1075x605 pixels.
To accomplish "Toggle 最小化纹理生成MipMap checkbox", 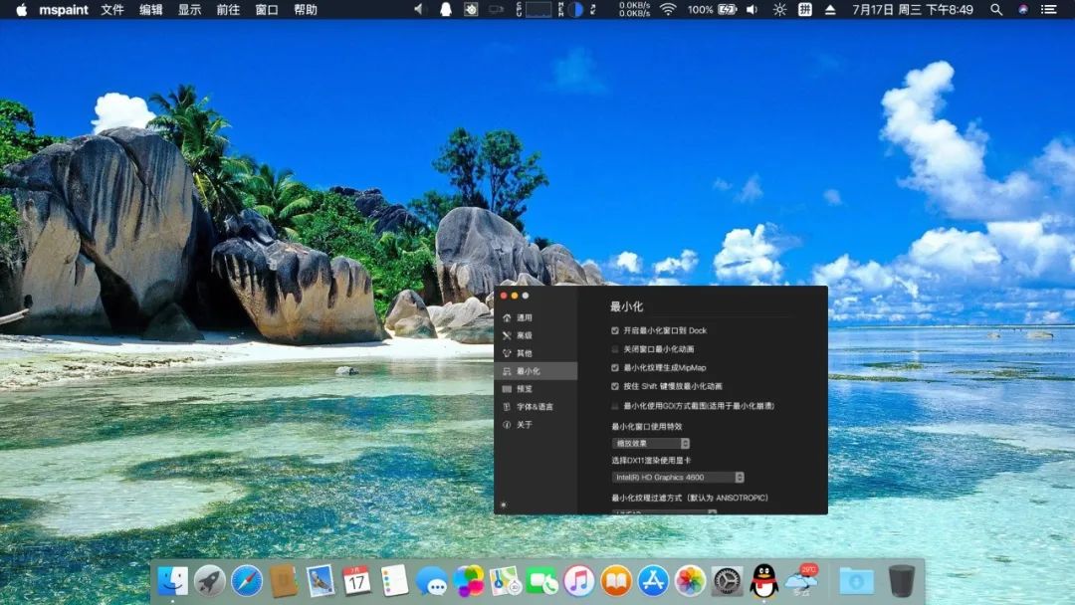I will pyautogui.click(x=615, y=368).
